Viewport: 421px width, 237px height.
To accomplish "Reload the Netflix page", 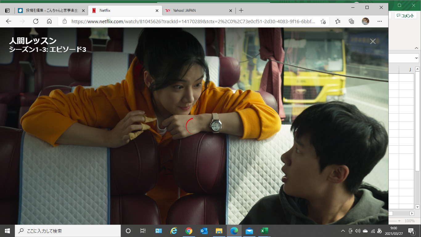I will [36, 21].
